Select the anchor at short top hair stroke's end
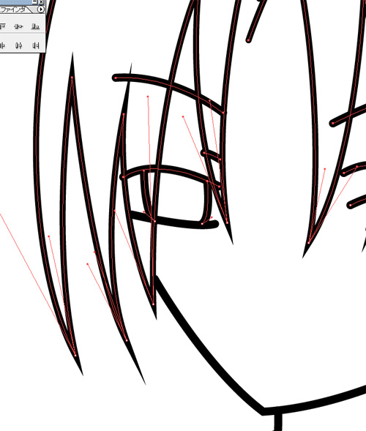366x431 pixels. [248, 41]
